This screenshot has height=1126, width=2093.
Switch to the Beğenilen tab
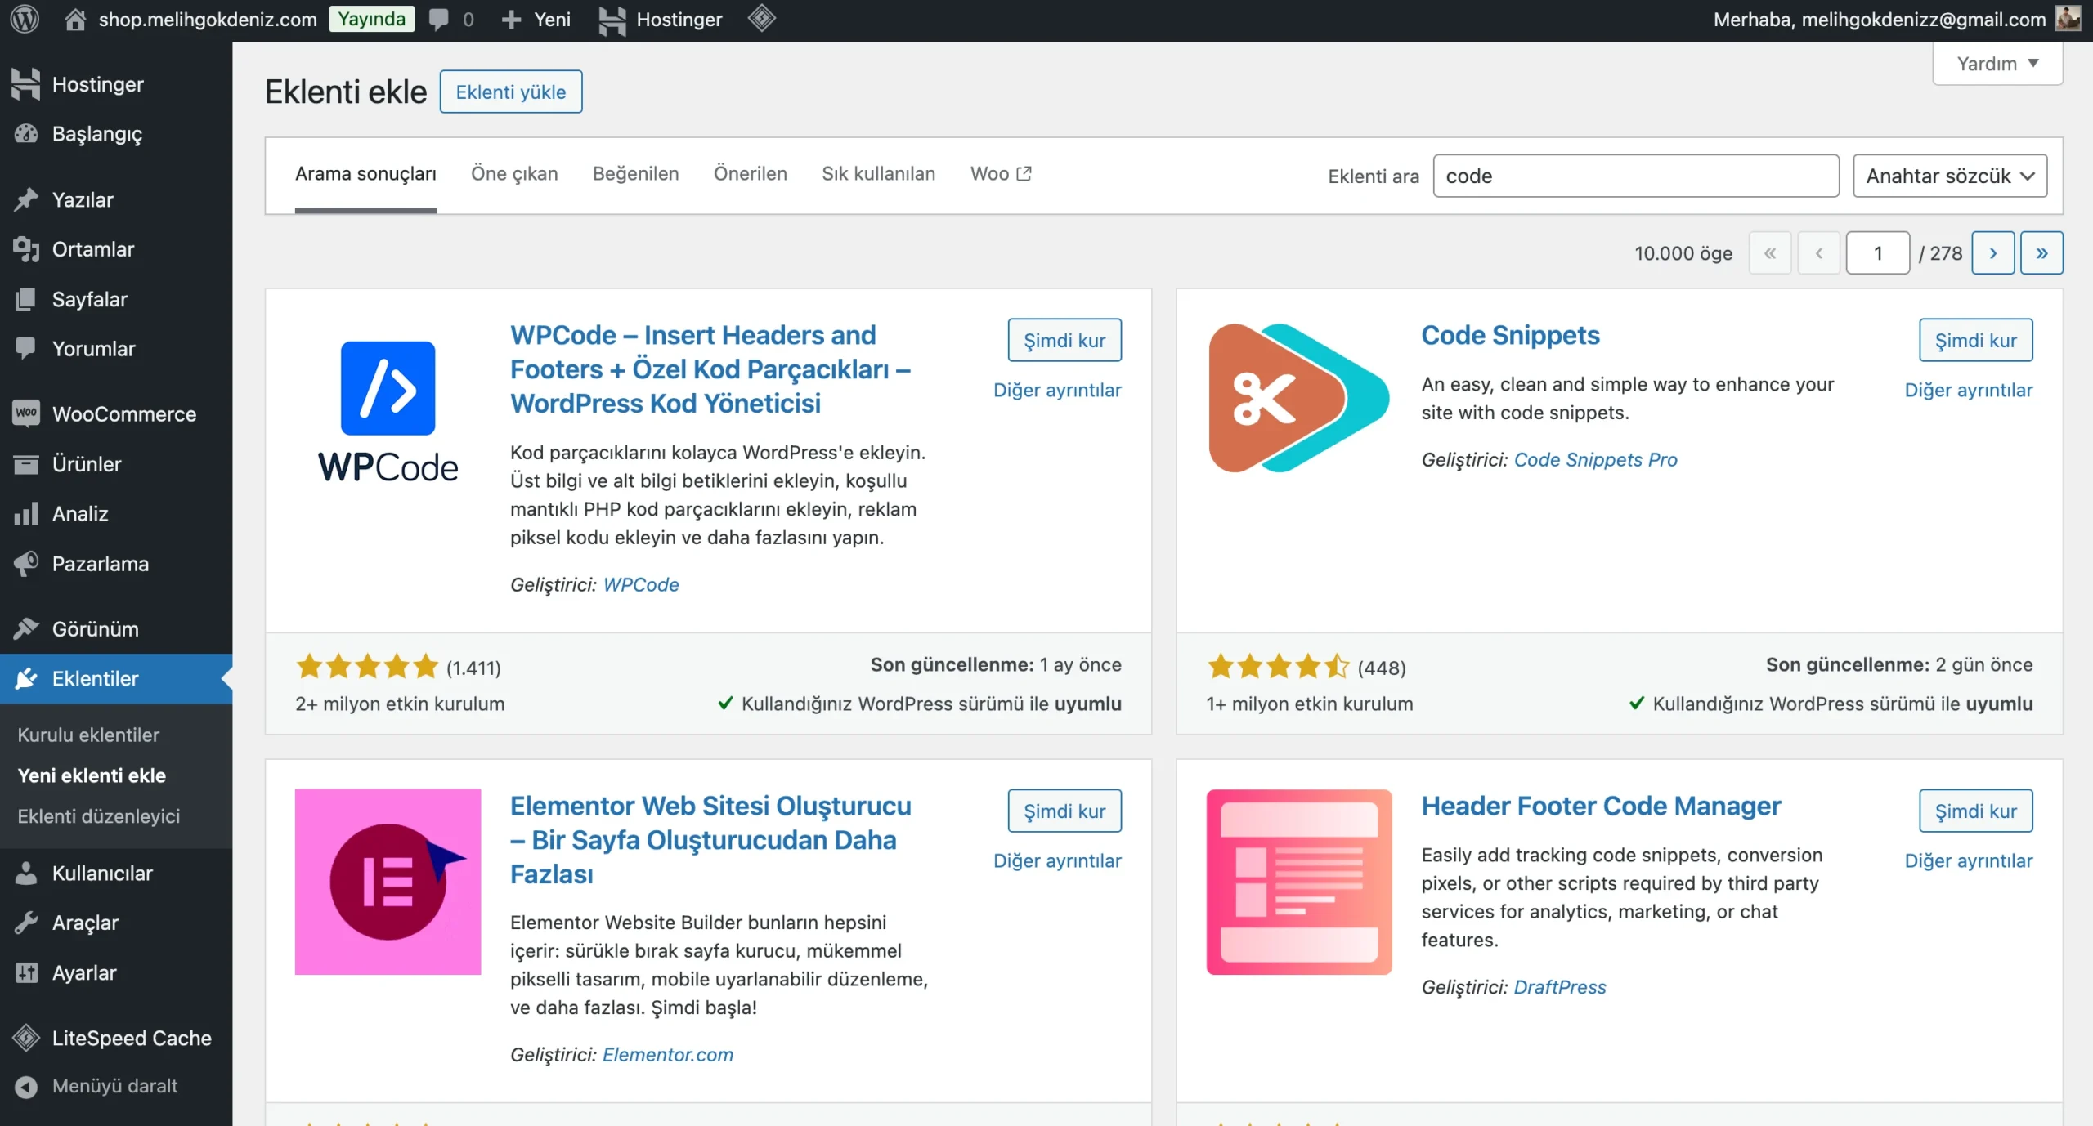635,174
